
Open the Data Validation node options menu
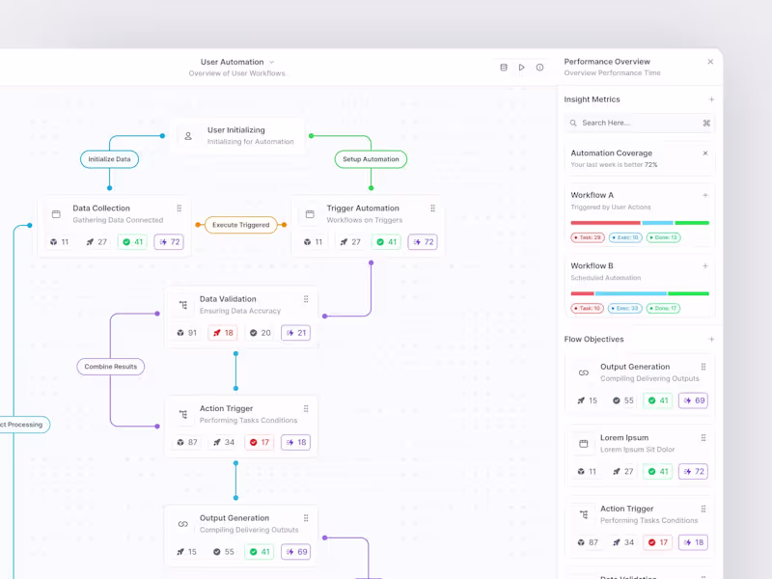[306, 299]
